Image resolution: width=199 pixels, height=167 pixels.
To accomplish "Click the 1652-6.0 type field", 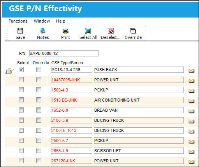I will coord(72,110).
